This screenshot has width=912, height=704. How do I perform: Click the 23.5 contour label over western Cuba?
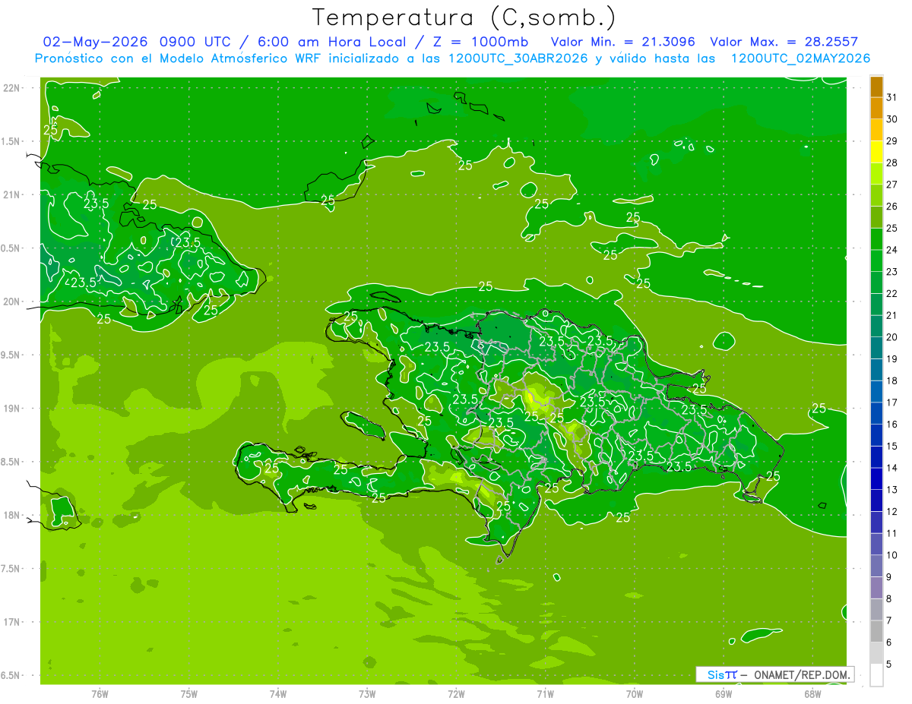coord(96,204)
